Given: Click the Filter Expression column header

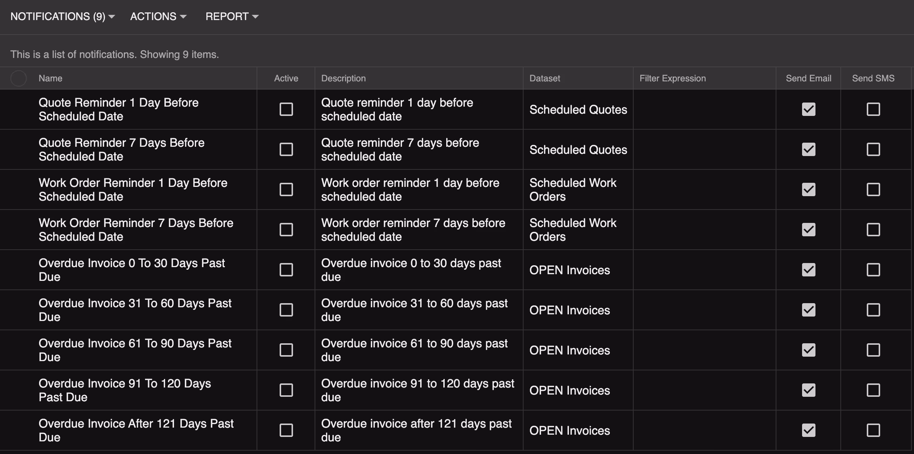Looking at the screenshot, I should 672,78.
